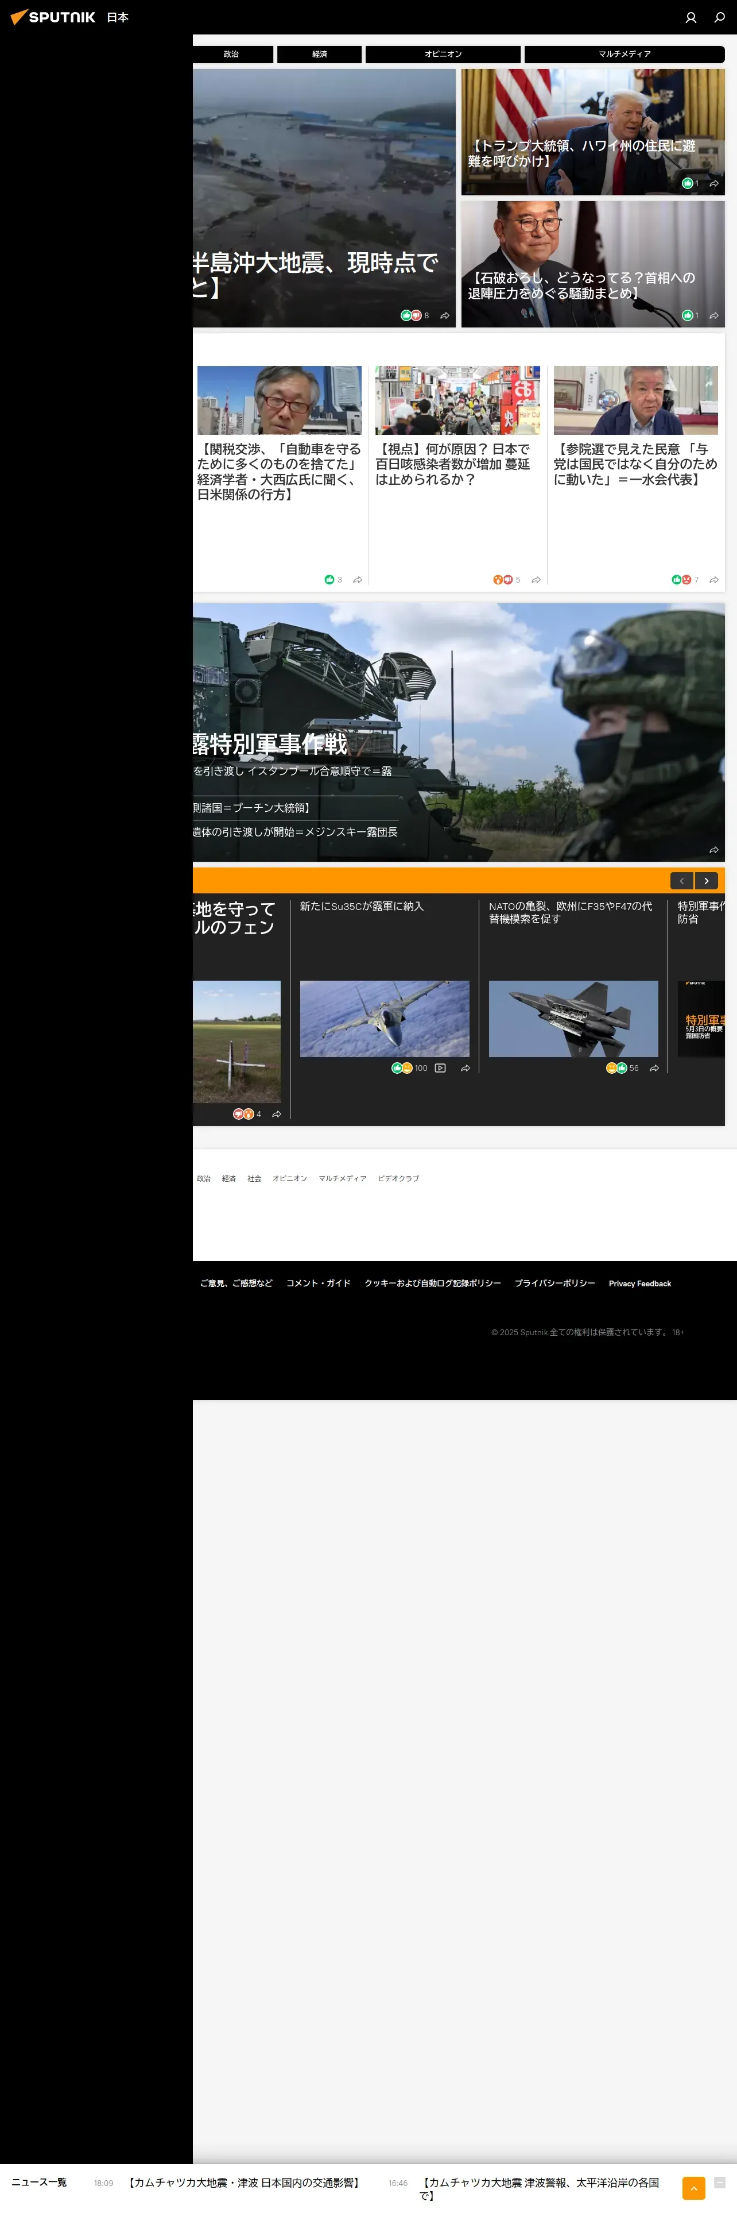Select the オピニオン top tab
The height and width of the screenshot is (2213, 737).
pos(443,54)
